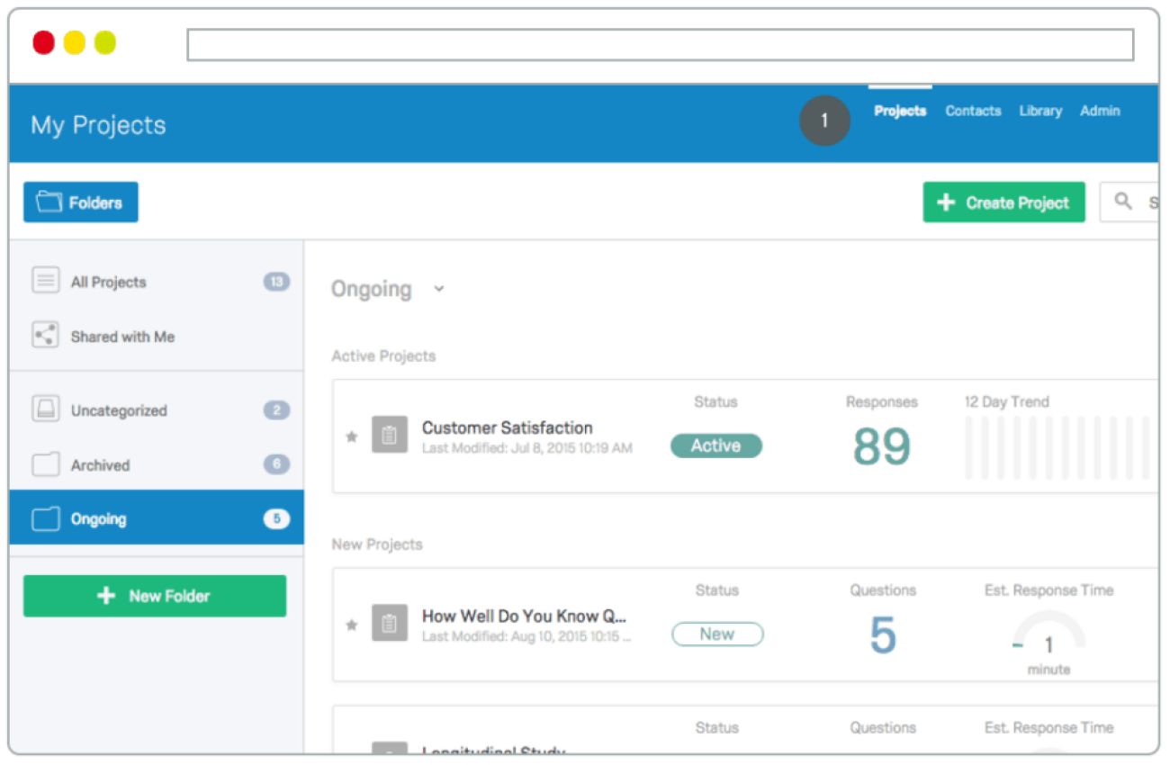The height and width of the screenshot is (765, 1170).
Task: Switch to the Contacts tab
Action: click(973, 111)
